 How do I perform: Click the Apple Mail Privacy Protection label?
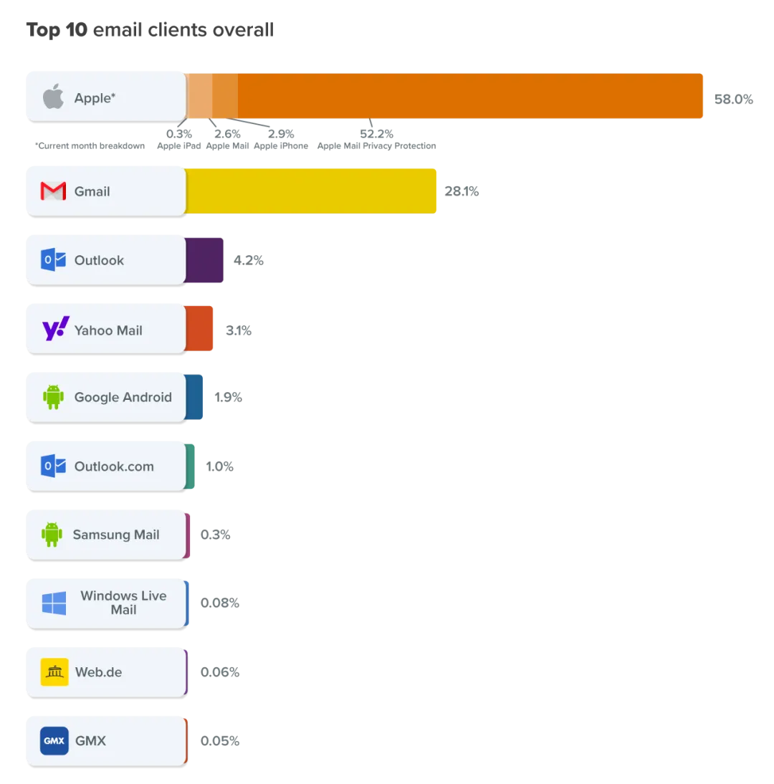pyautogui.click(x=376, y=145)
